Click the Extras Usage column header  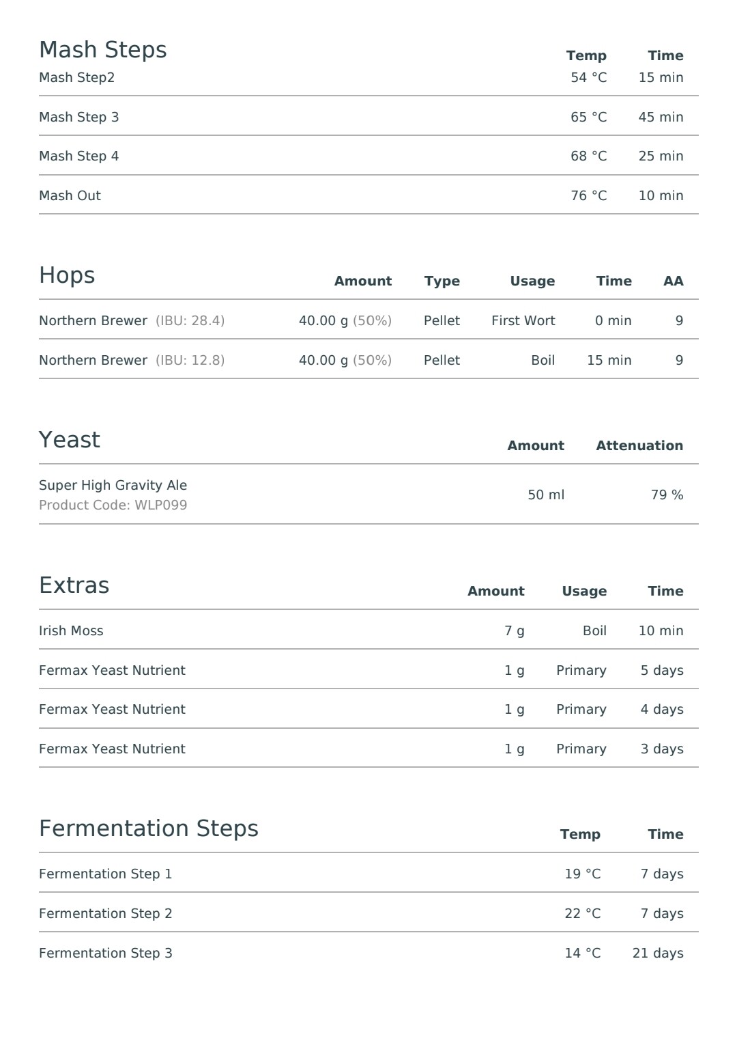click(584, 591)
